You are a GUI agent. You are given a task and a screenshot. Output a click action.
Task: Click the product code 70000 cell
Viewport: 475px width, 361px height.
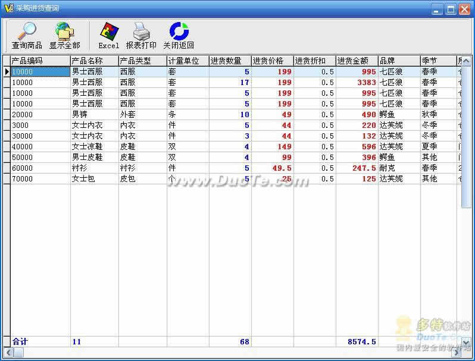coord(40,179)
